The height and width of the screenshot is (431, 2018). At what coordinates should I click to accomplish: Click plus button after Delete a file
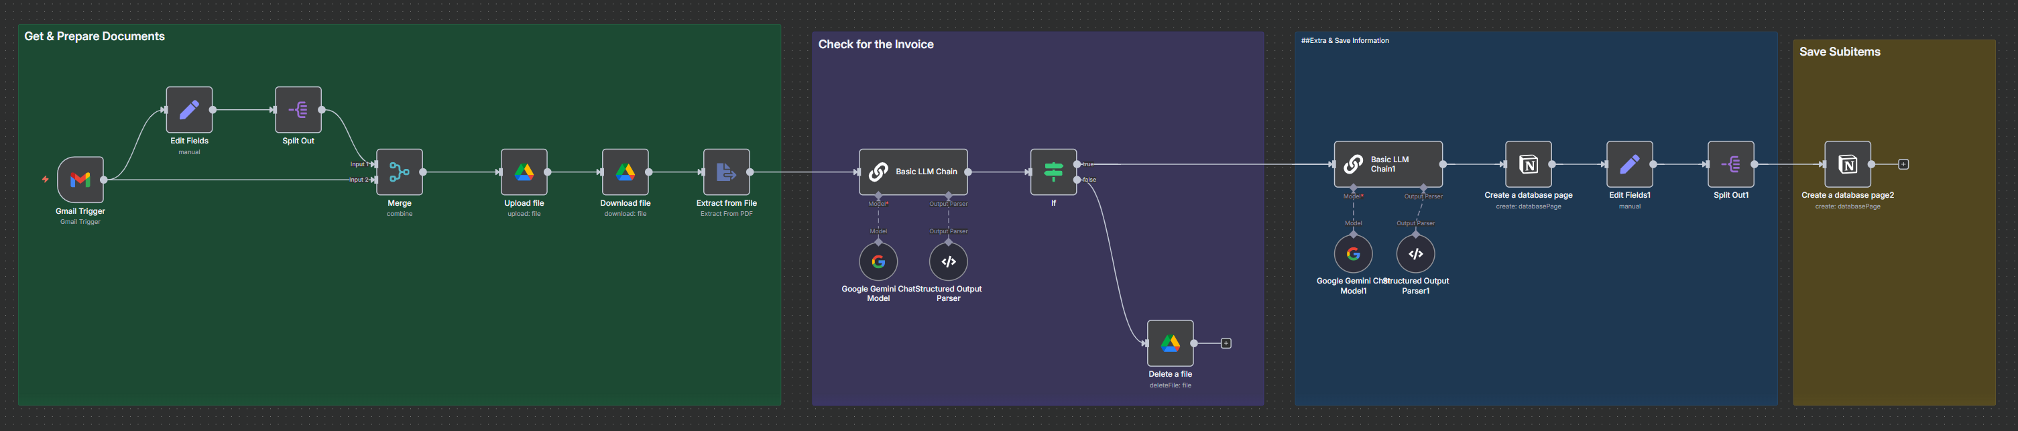point(1226,343)
